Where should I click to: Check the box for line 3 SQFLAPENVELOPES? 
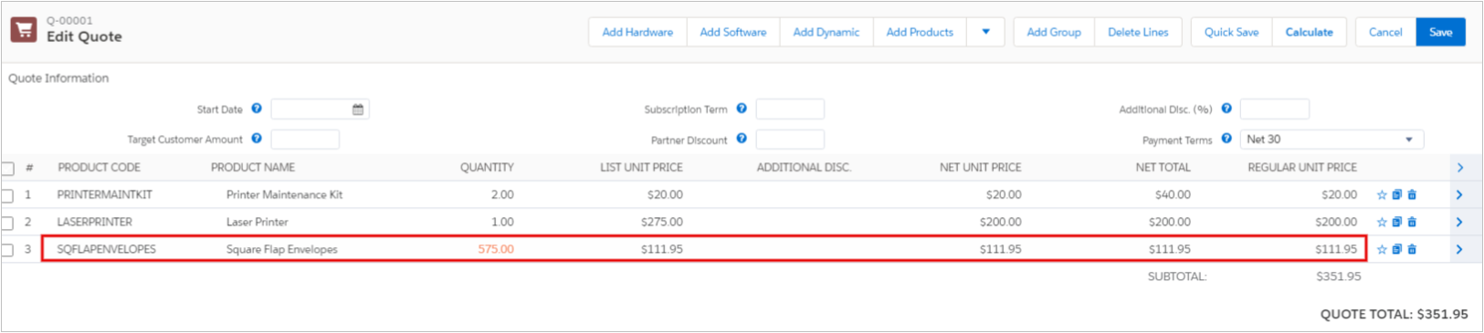click(x=8, y=251)
